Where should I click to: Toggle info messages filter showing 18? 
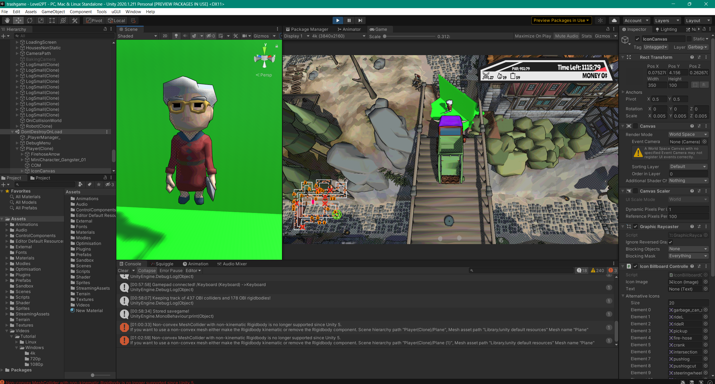click(582, 270)
